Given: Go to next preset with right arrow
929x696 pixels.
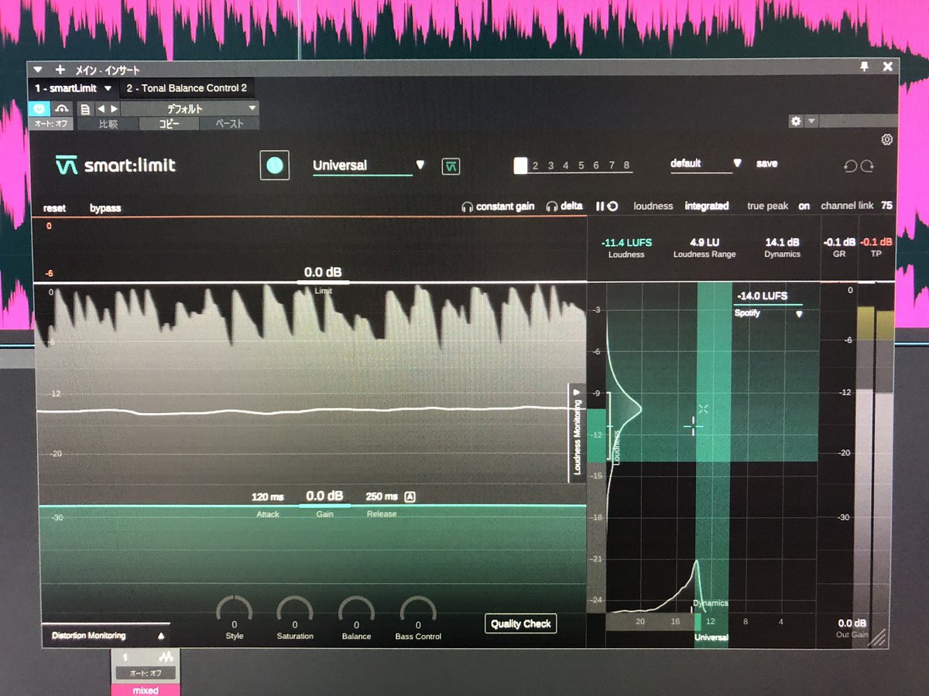Looking at the screenshot, I should 113,109.
